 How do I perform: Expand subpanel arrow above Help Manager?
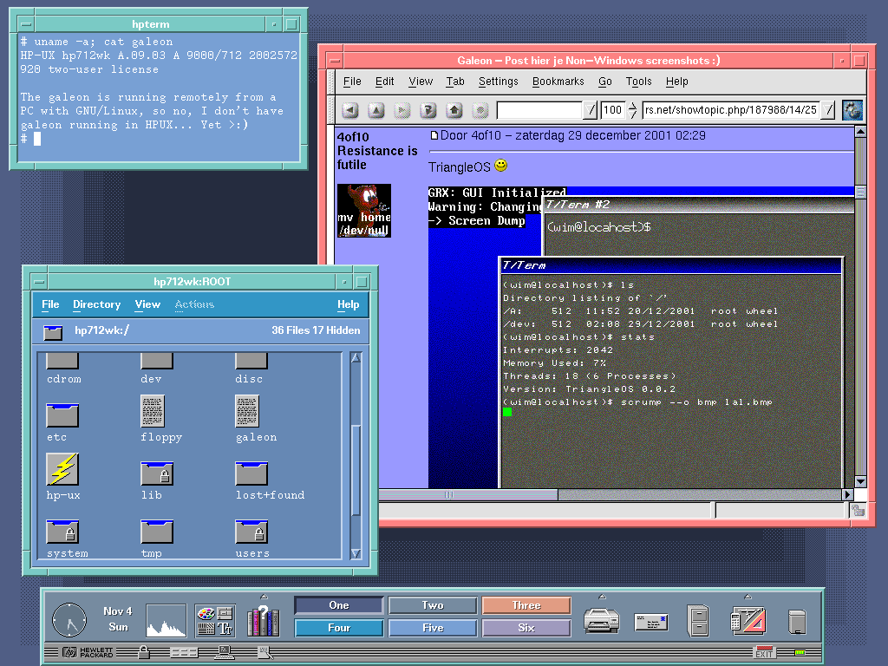click(264, 597)
